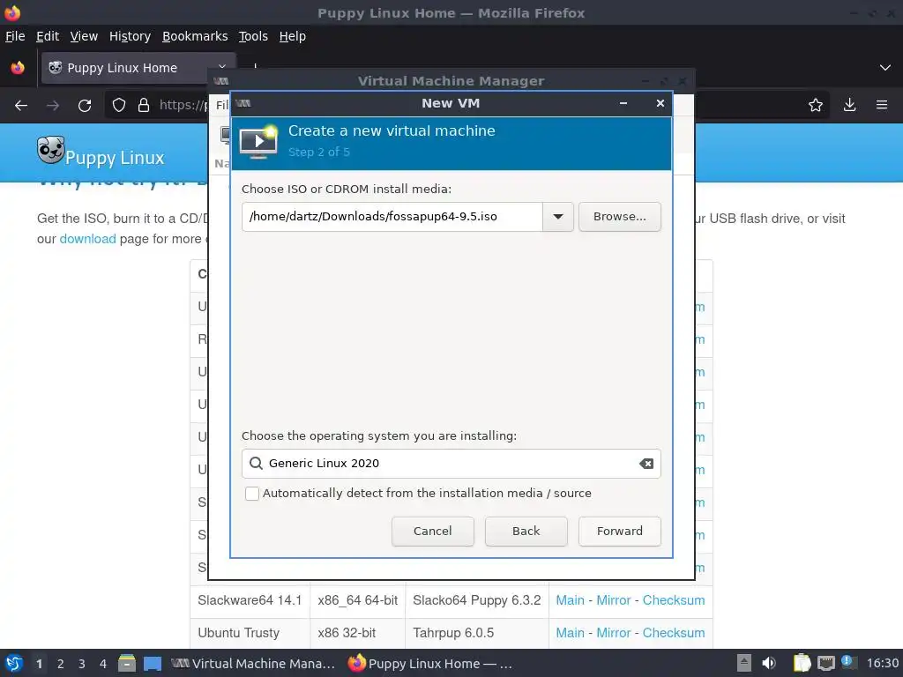
Task: Click the show desktop taskbar icon
Action: tap(153, 664)
